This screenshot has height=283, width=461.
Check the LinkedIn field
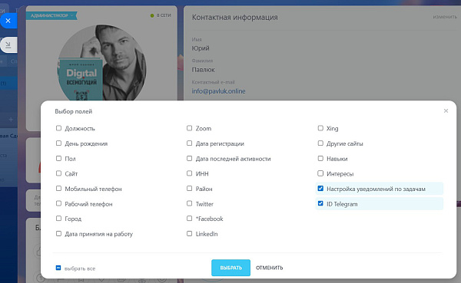click(x=189, y=234)
